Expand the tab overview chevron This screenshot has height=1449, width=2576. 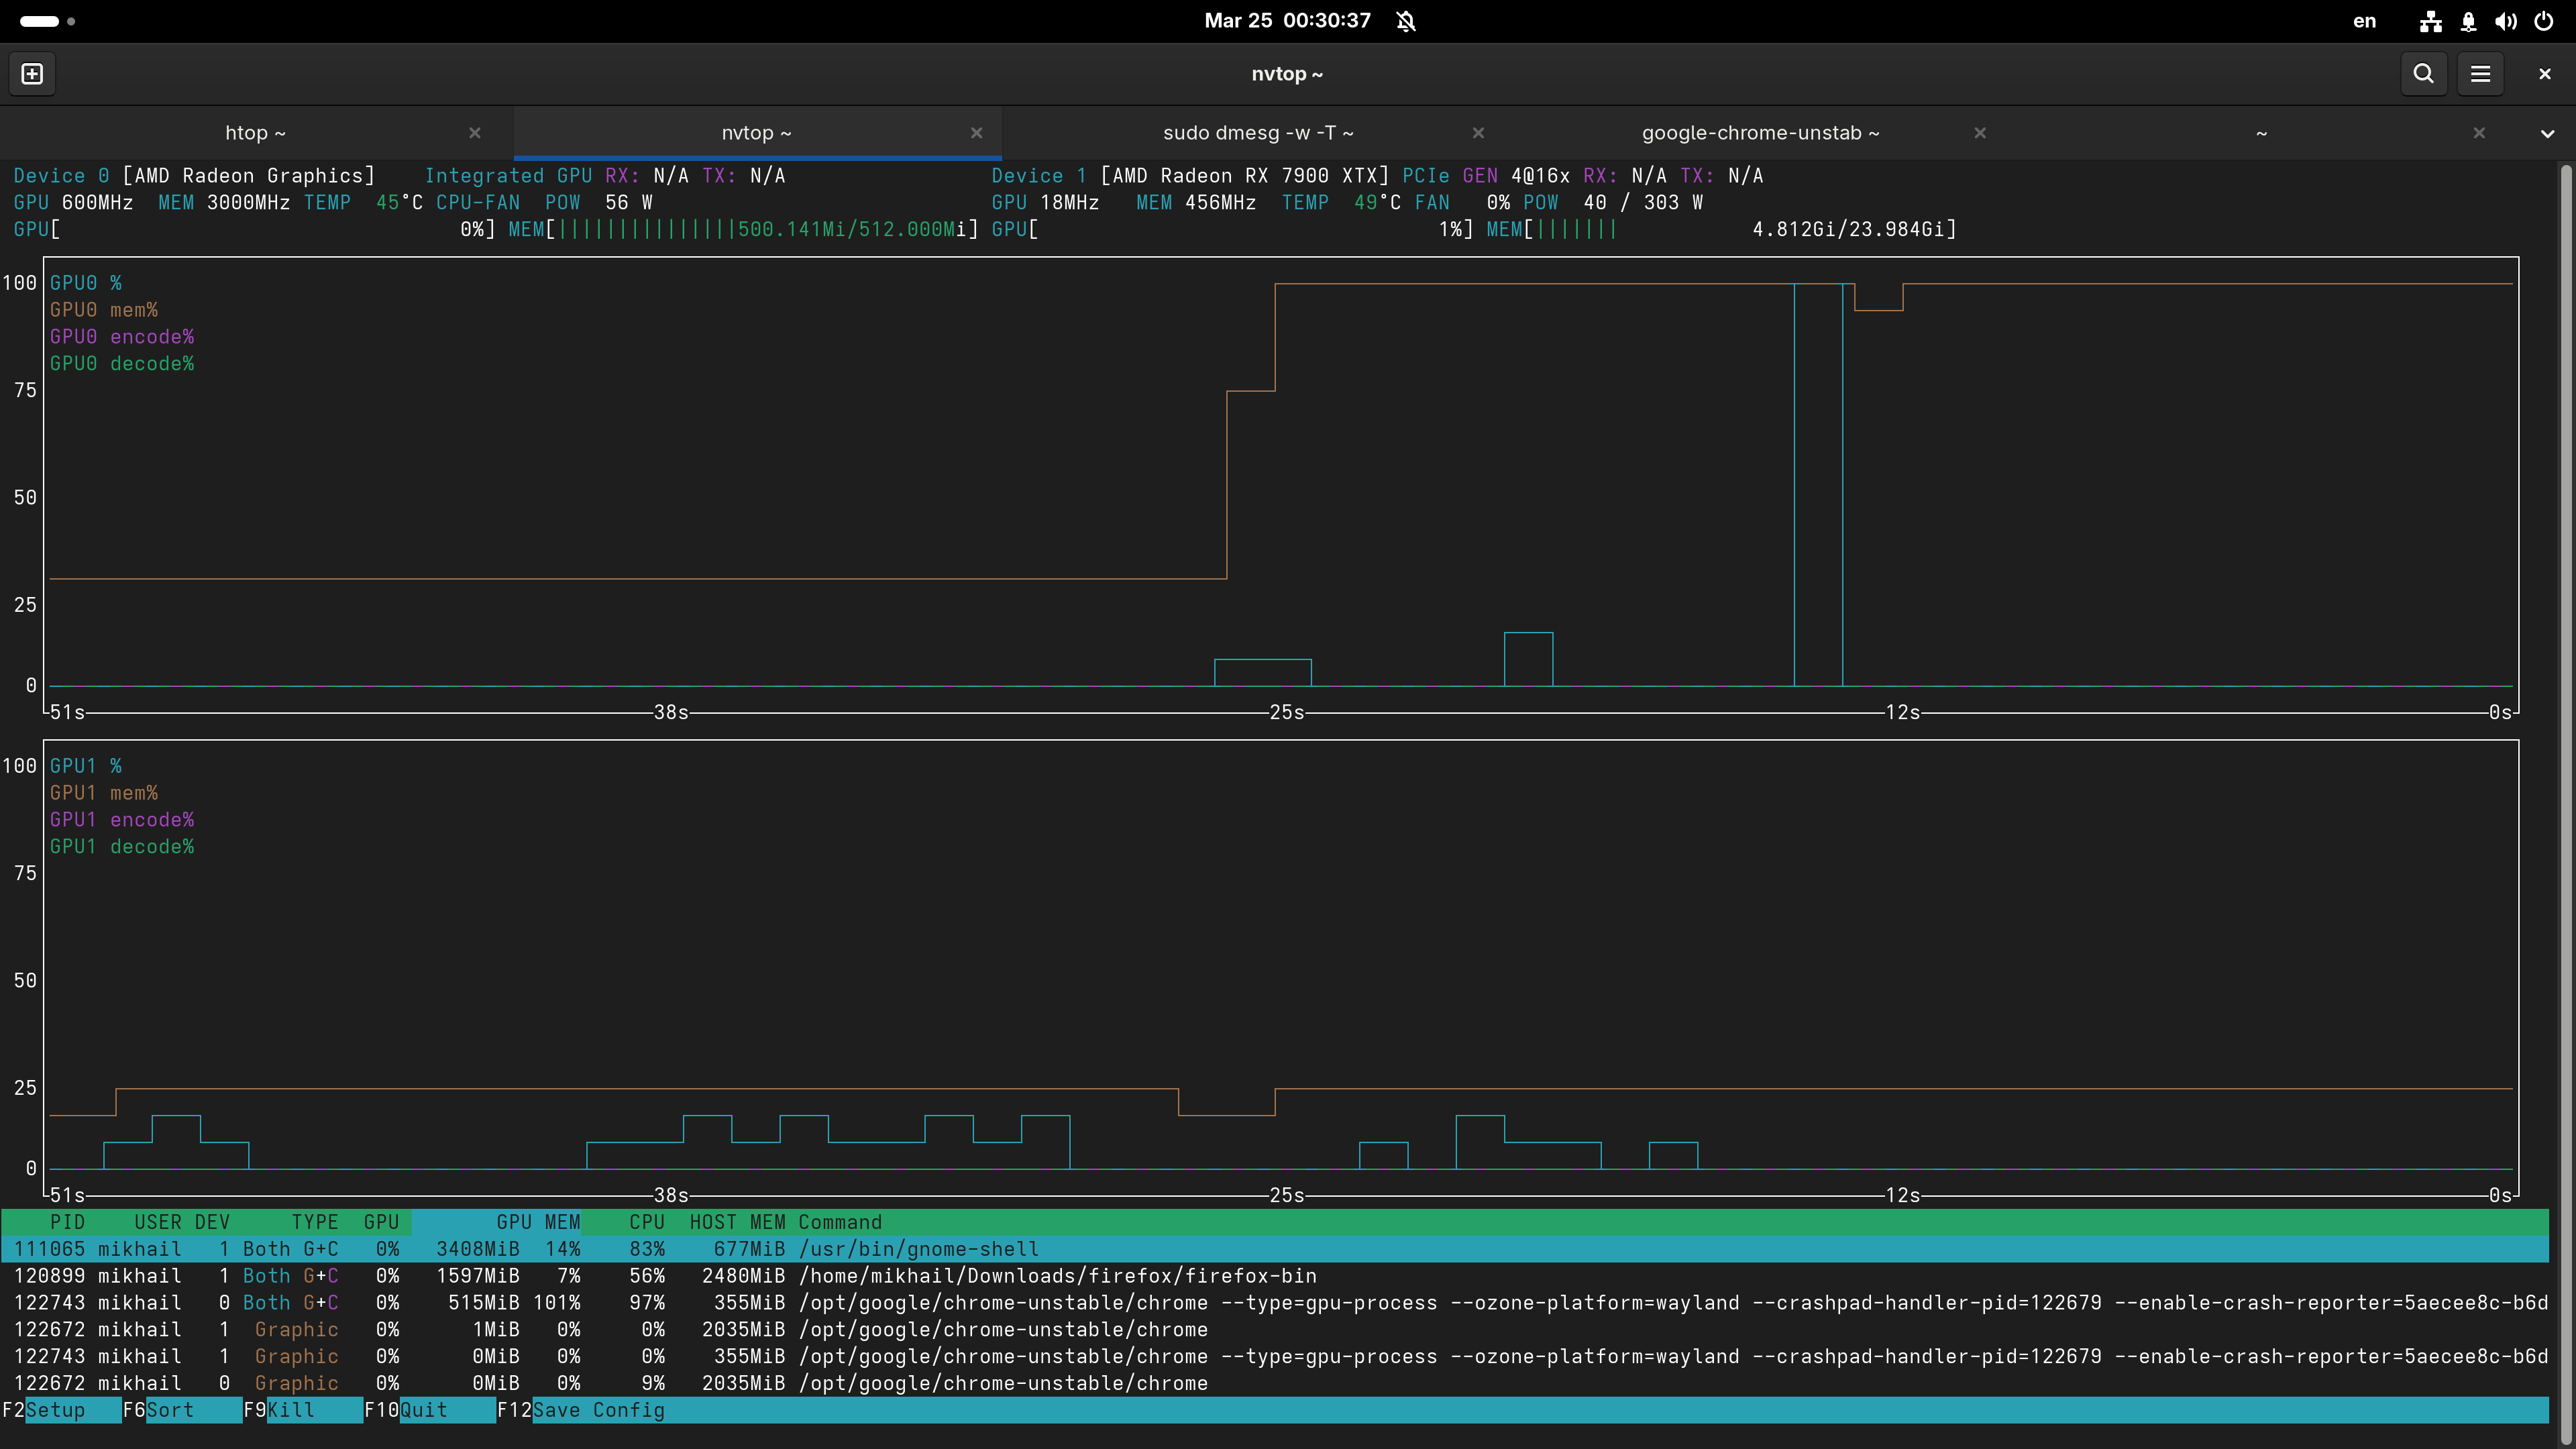(x=2547, y=134)
